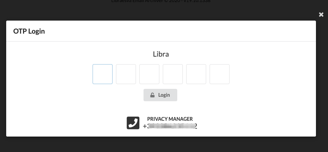The height and width of the screenshot is (152, 328).
Task: Submit the code with the Login button
Action: pyautogui.click(x=160, y=95)
